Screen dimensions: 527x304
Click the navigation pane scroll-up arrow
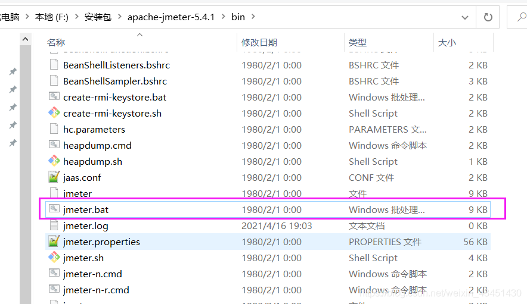coord(25,39)
